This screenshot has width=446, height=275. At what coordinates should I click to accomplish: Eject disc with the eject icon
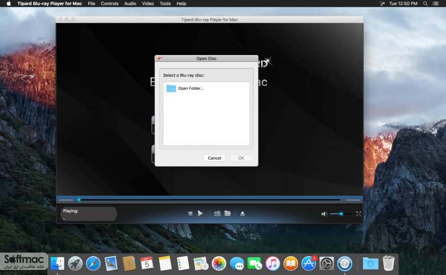click(x=242, y=213)
